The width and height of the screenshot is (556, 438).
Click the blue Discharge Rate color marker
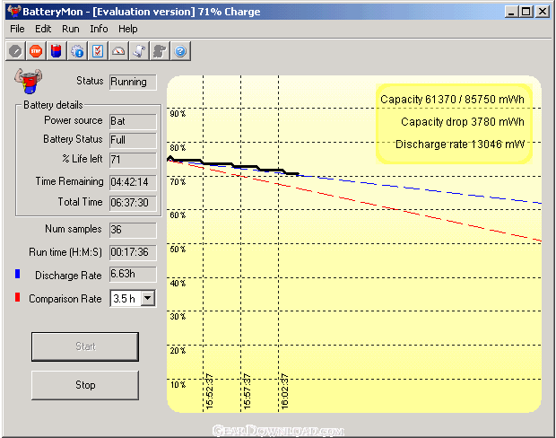point(17,274)
